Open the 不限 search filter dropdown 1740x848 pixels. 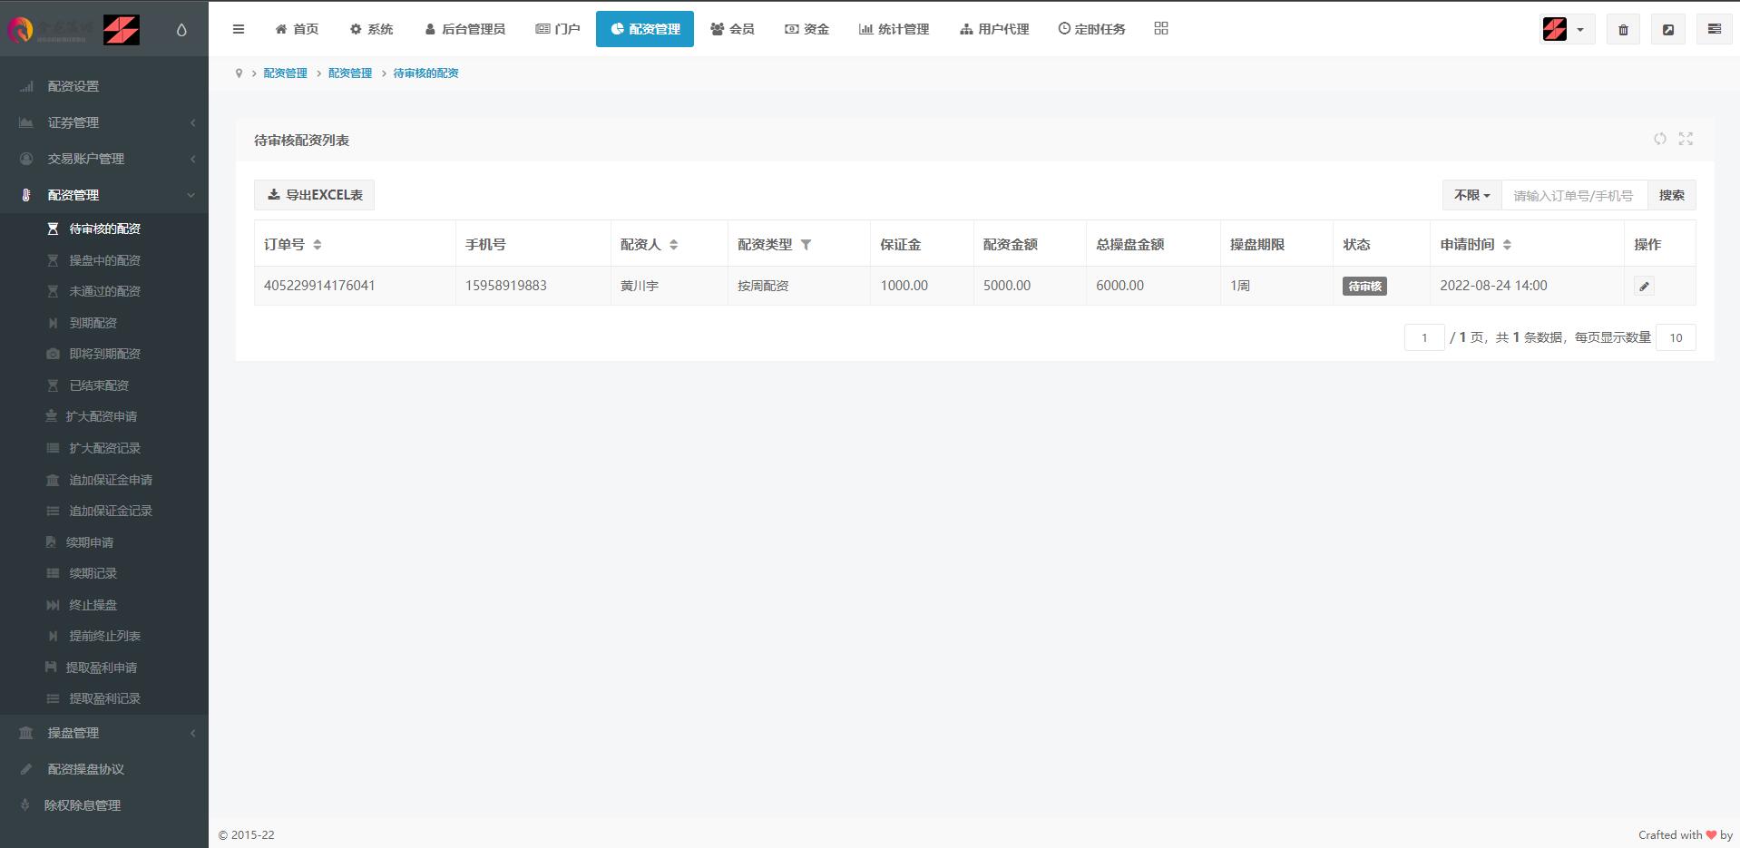click(x=1471, y=195)
